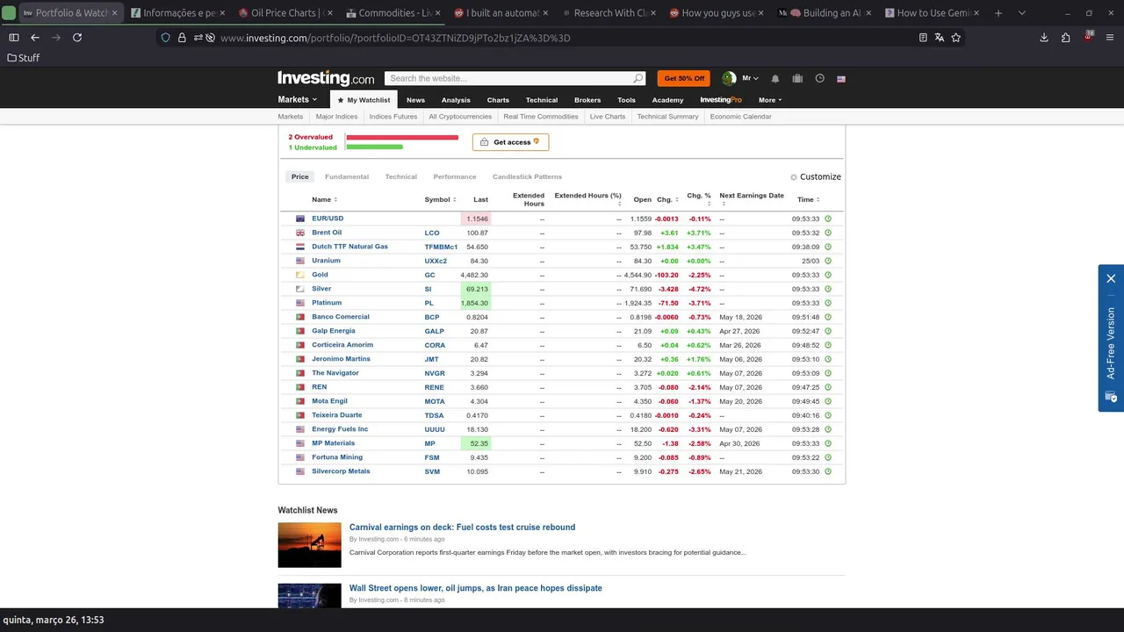
Task: Click the green clock icon in EUR/USD row
Action: pyautogui.click(x=828, y=219)
